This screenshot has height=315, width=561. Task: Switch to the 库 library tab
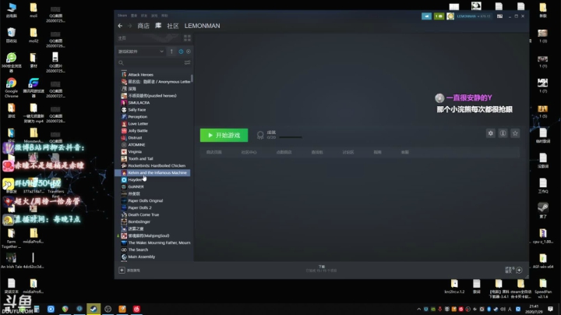[x=158, y=26]
